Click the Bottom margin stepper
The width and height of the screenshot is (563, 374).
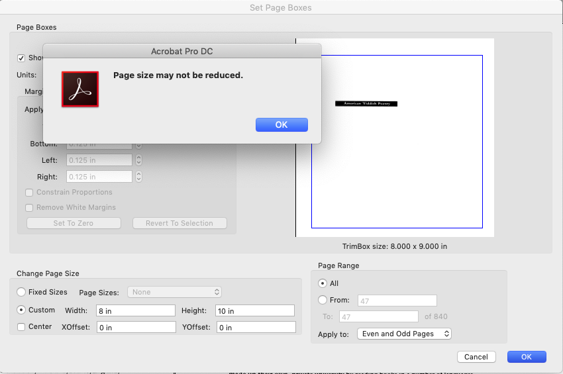[138, 146]
